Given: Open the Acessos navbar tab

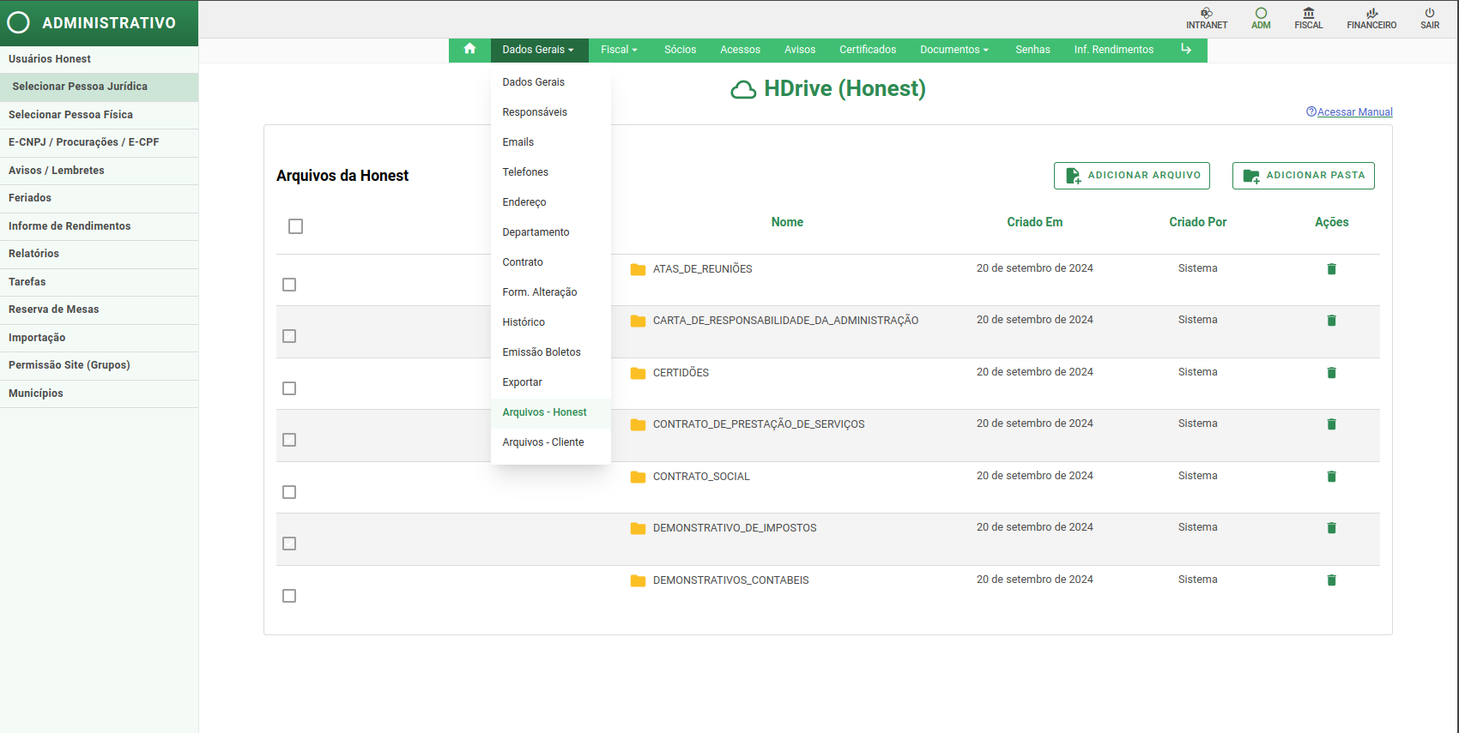Looking at the screenshot, I should [x=740, y=50].
